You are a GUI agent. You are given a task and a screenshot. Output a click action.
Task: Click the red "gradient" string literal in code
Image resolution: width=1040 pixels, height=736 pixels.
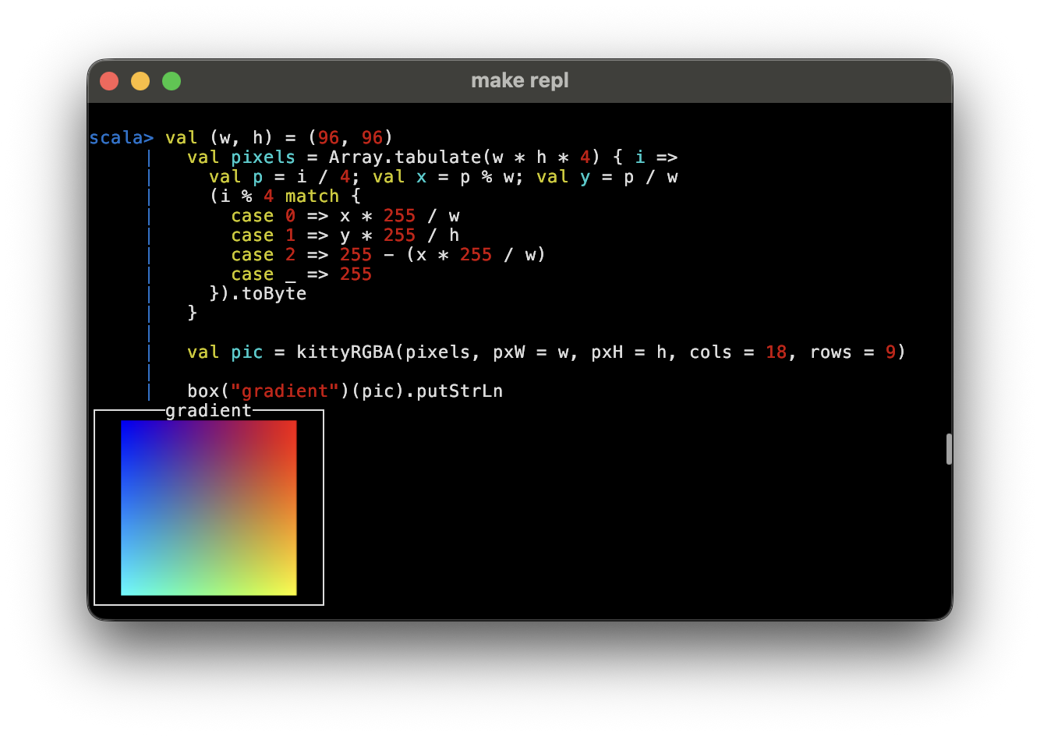(x=285, y=391)
